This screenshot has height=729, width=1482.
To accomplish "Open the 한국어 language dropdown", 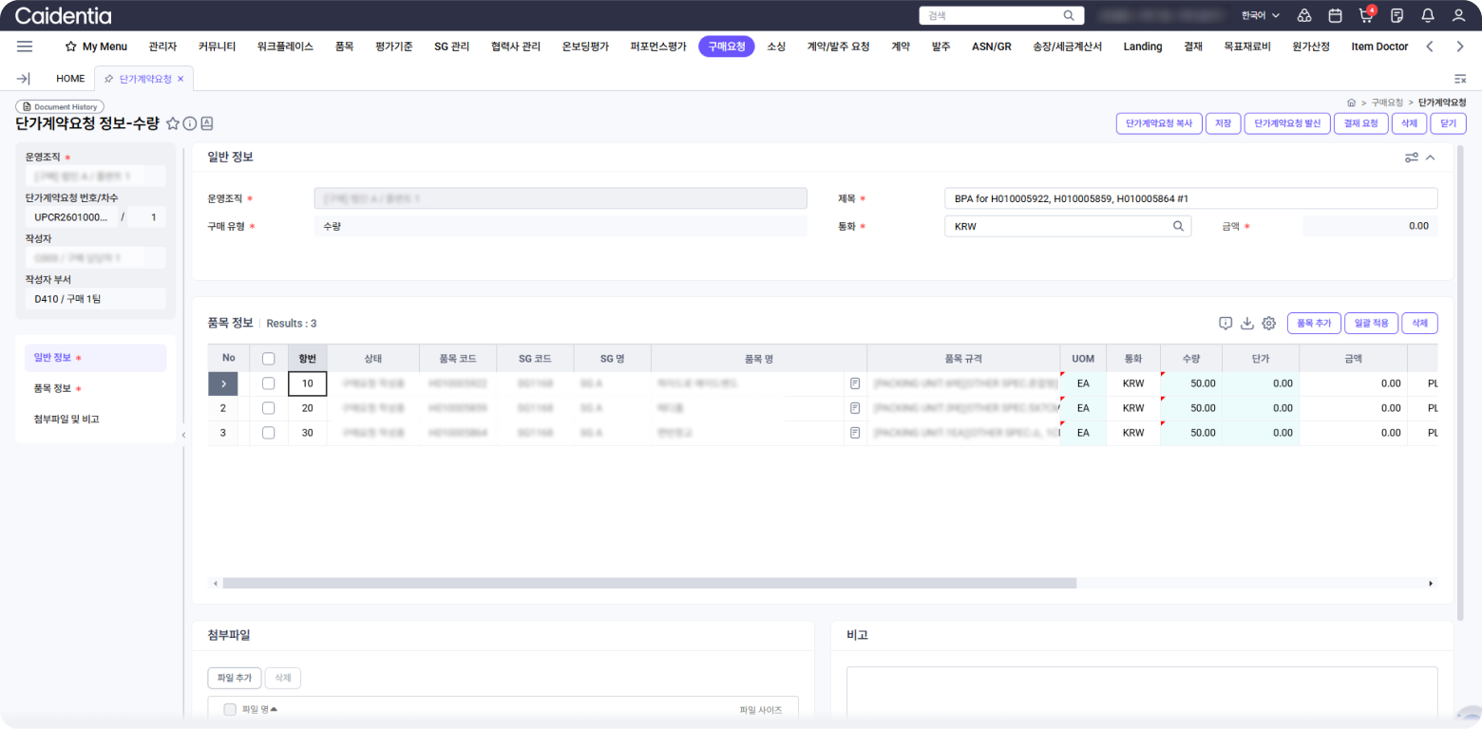I will click(x=1261, y=15).
